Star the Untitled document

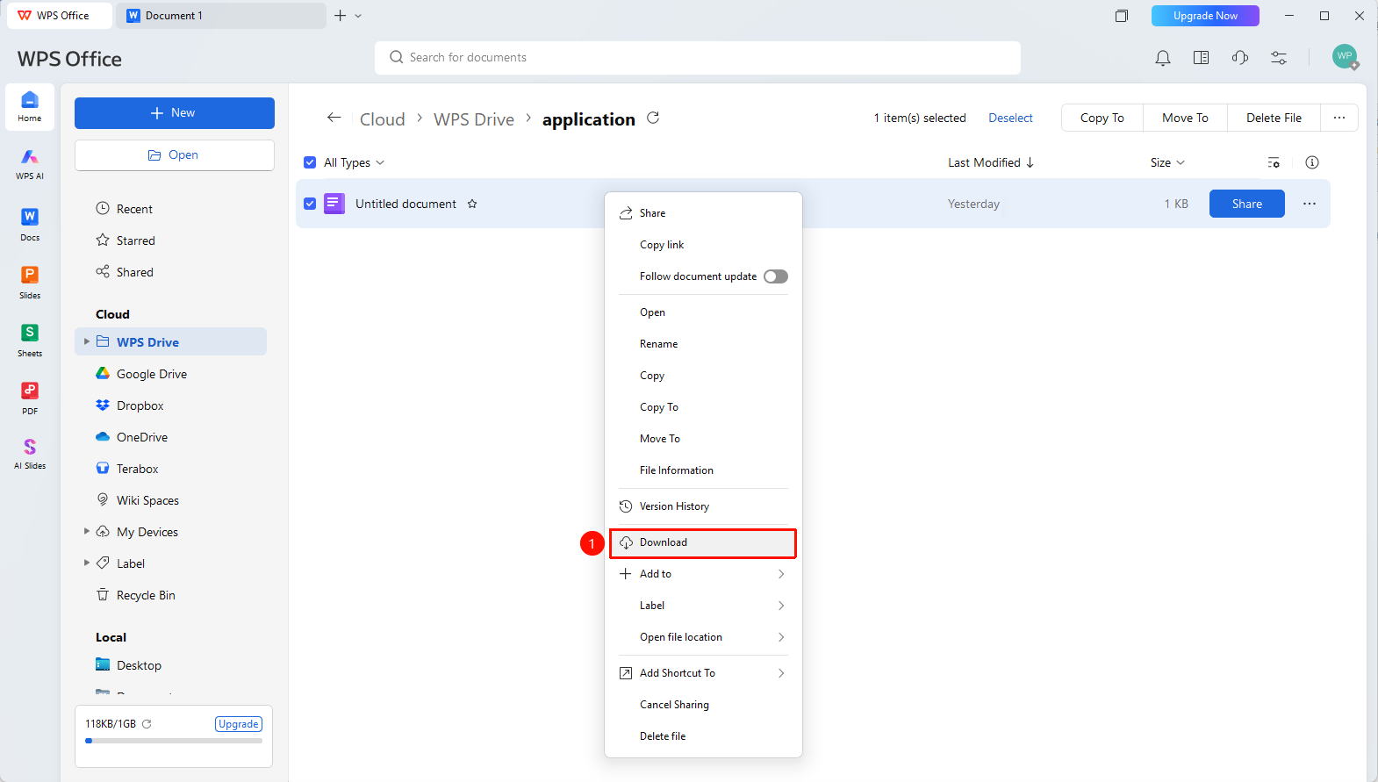tap(472, 204)
